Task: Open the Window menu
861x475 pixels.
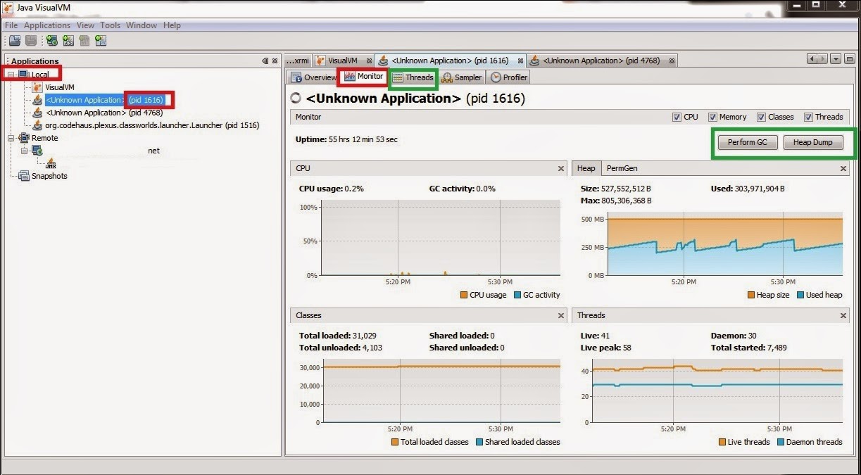Action: coord(142,25)
